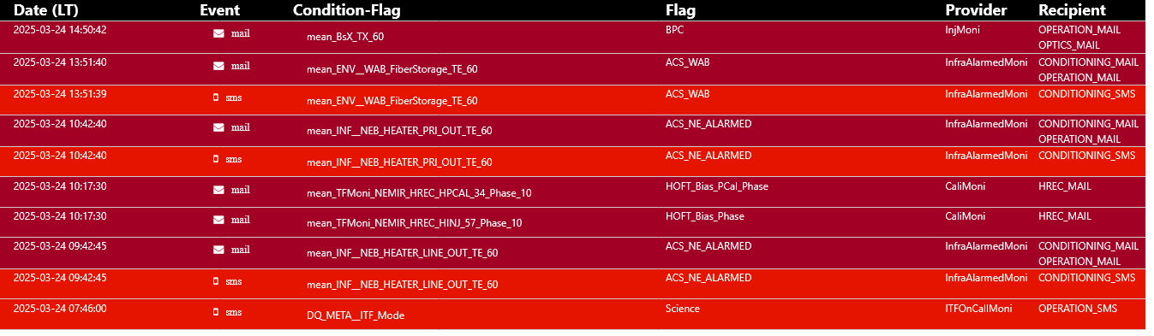Viewport: 1154px width, 336px height.
Task: Click mail icon for HPCAL_34_Phase_10 row
Action: 218,190
